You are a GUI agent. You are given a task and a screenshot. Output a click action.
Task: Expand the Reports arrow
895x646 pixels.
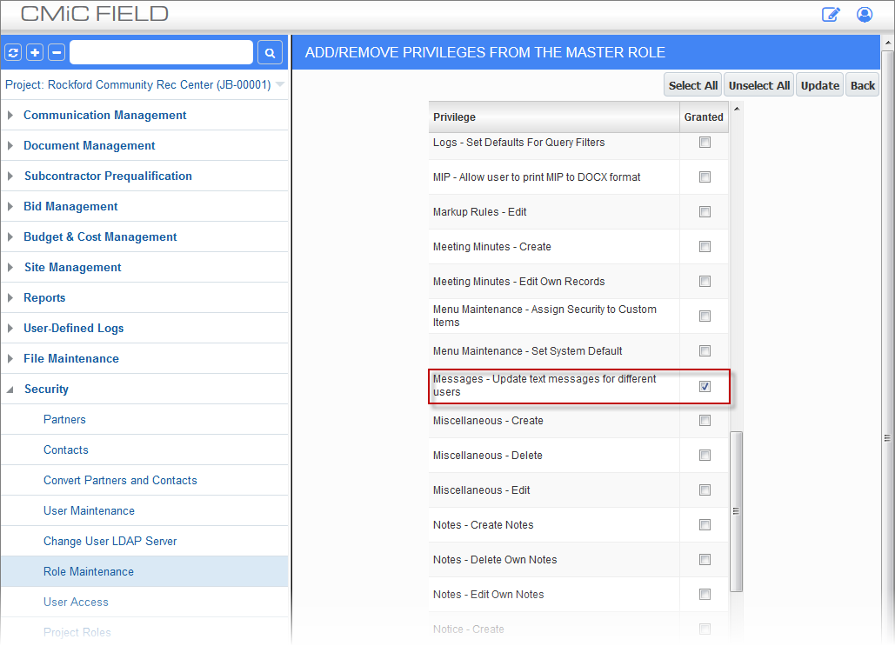pos(10,298)
